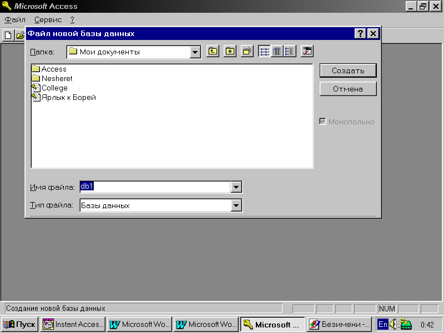Viewport: 444px width, 333px height.
Task: Select the Nesheret folder name
Action: [x=57, y=78]
